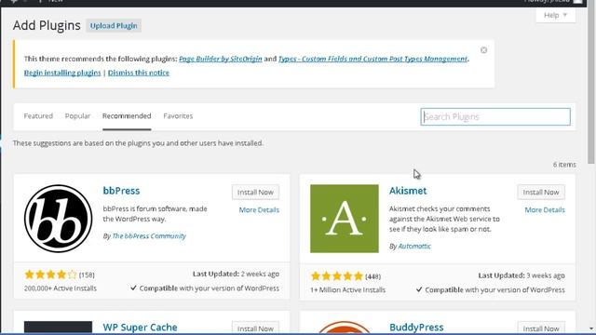Open the Akismet plugin title link
Image resolution: width=596 pixels, height=335 pixels.
[408, 191]
